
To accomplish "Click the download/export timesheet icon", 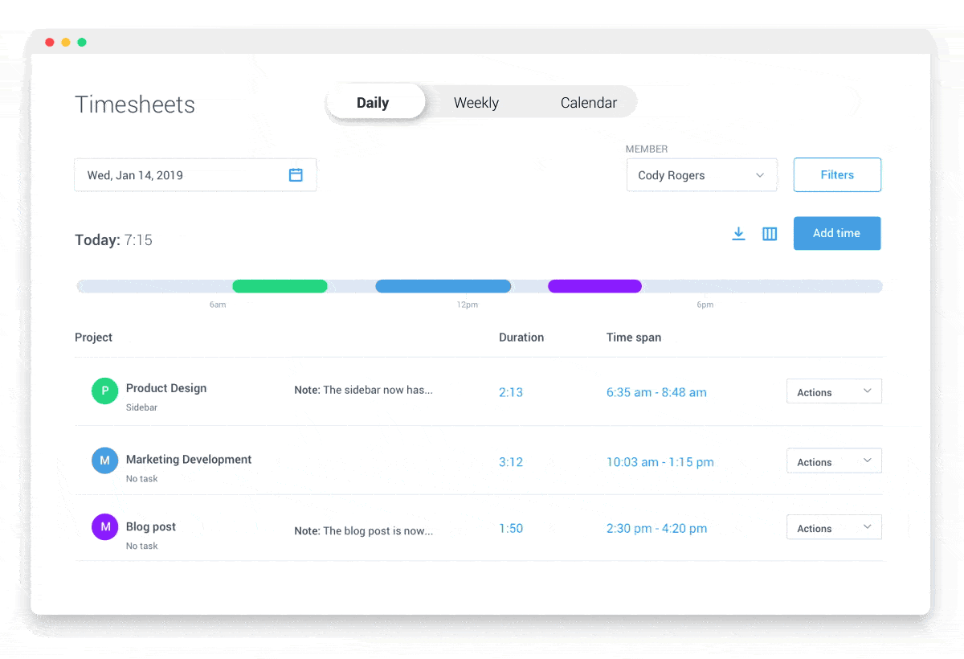I will (738, 233).
